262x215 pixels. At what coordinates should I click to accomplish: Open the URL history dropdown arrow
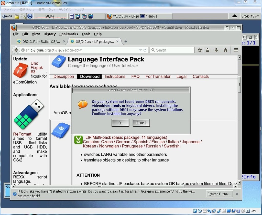click(x=140, y=50)
